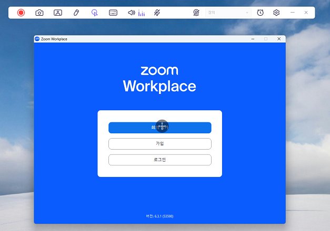Screen dimensions: 330x231
Task: Open recorder settings gear
Action: pos(276,13)
